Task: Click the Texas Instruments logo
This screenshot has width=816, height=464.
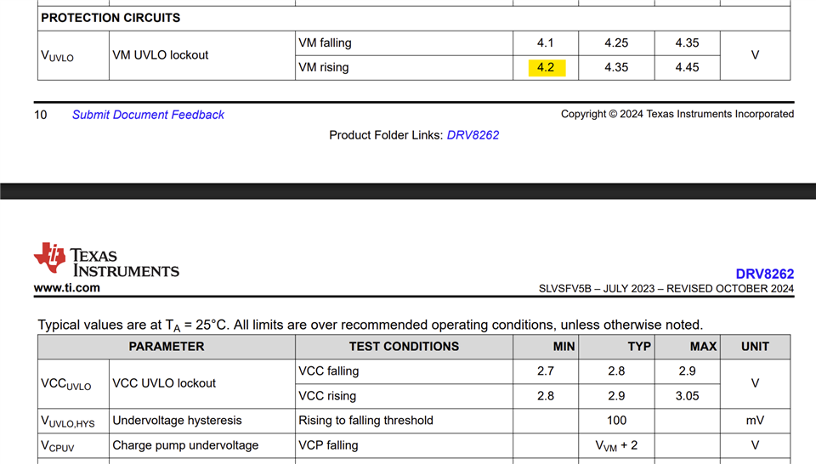Action: point(106,259)
